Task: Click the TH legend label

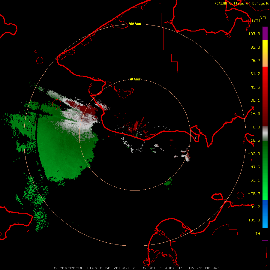Action: (258, 234)
